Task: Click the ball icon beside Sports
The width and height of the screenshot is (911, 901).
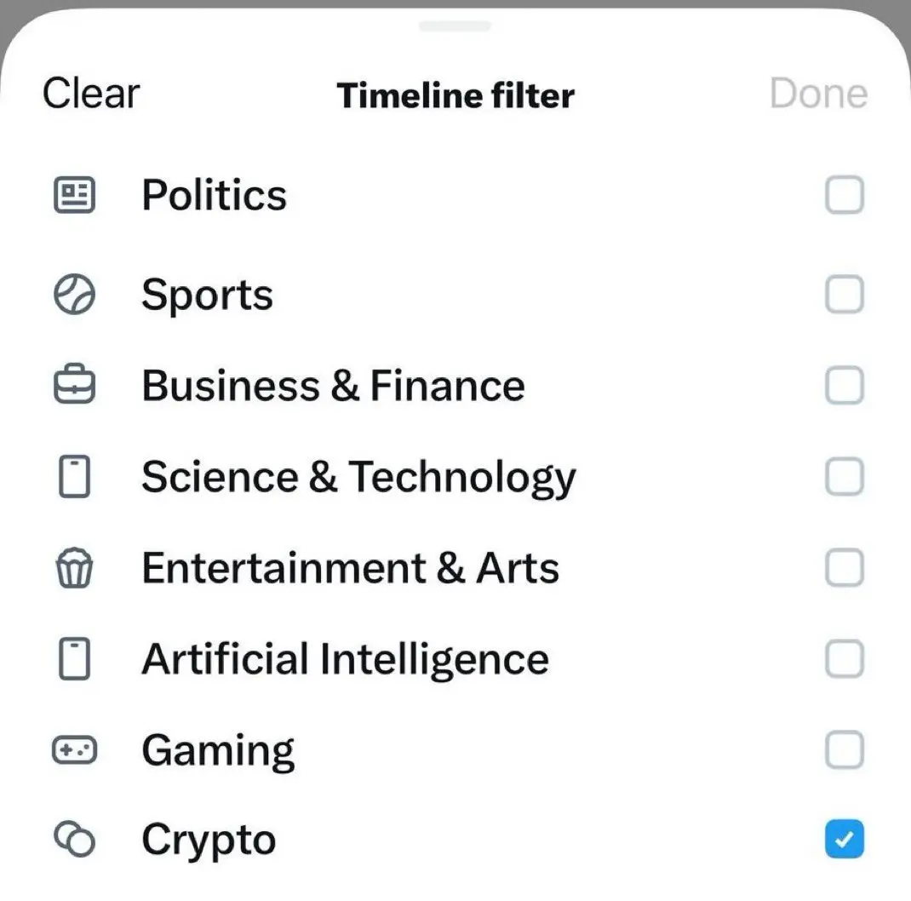Action: [x=75, y=296]
